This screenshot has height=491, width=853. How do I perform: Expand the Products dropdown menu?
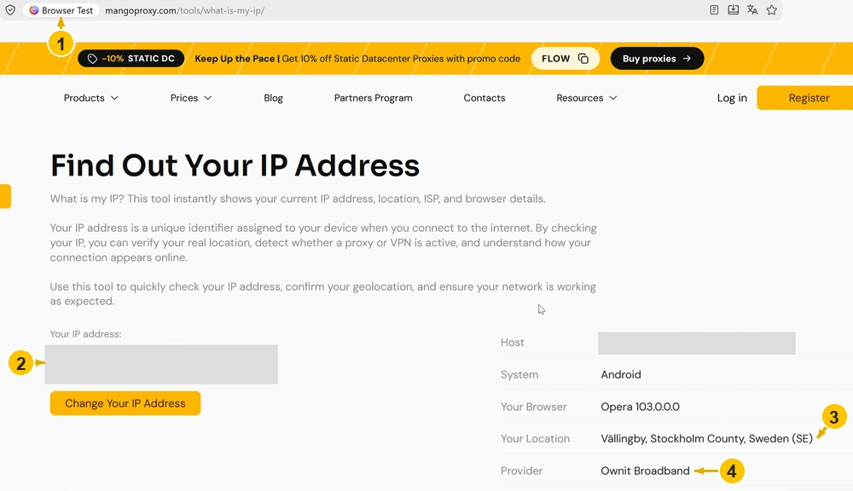91,98
